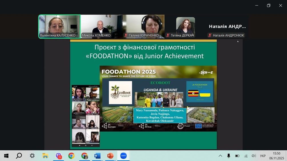287x161 pixels.
Task: Click muted mic icon beside Наталія АНДРОНЮК
Action: point(210,35)
